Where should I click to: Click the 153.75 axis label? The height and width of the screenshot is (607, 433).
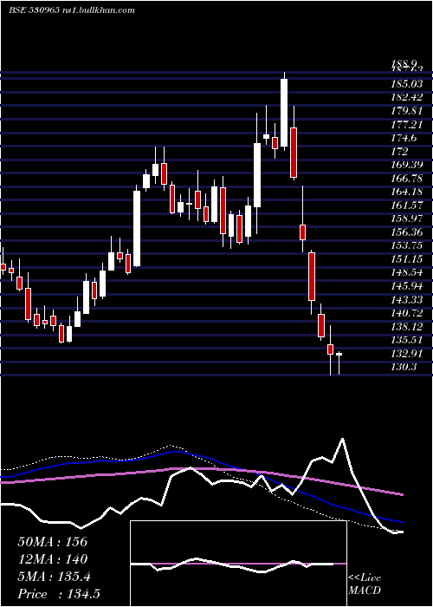point(406,245)
